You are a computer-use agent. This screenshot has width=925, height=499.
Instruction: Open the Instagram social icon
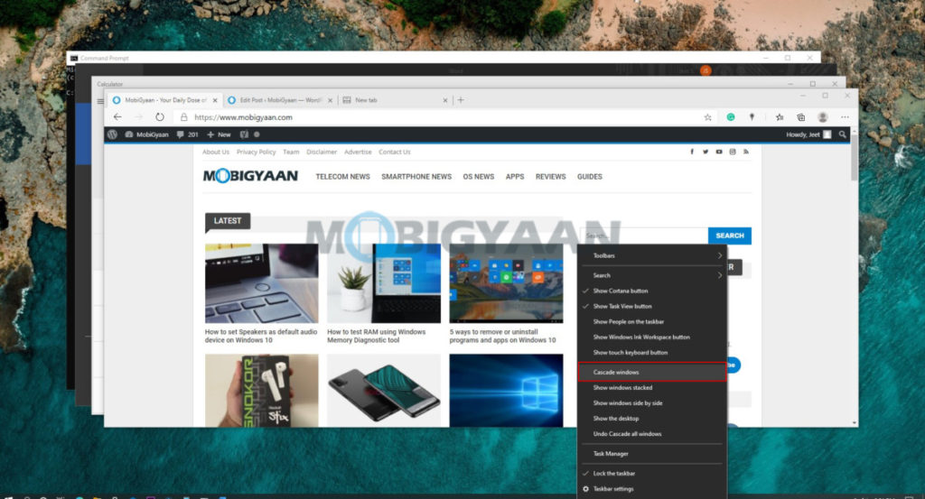(x=733, y=152)
